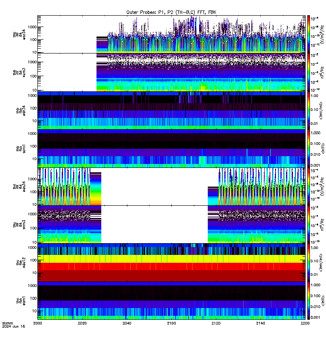Click the 0.001 color scale value of thc scm1
Viewport: 326px width, 348px height.
click(316, 318)
